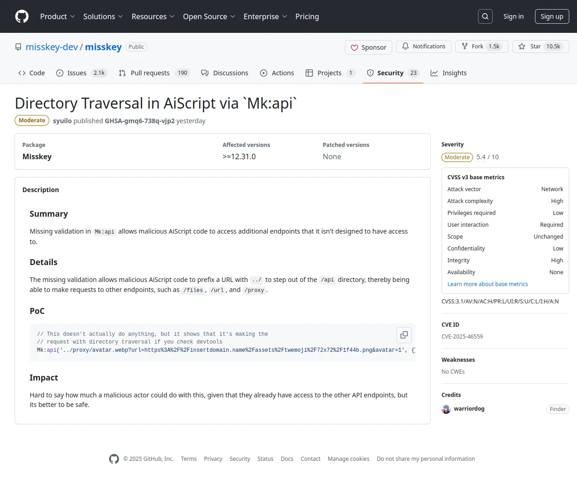
Task: Click the Notifications button
Action: pyautogui.click(x=424, y=47)
